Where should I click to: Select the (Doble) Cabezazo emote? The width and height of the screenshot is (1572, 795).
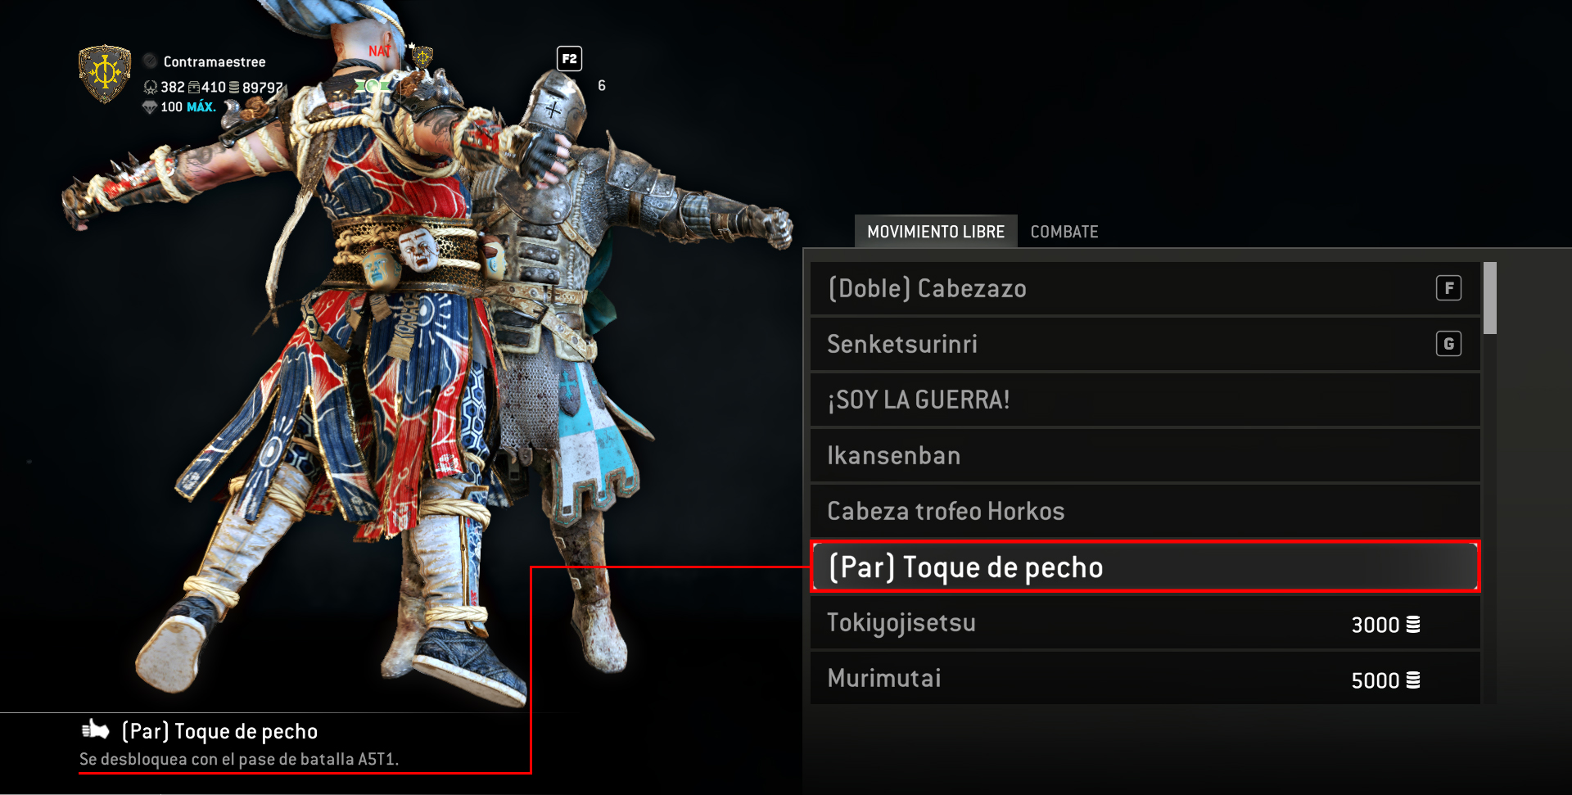coord(1145,288)
